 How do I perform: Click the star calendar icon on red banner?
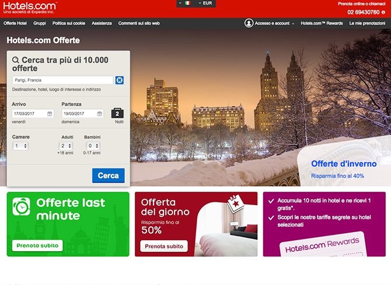235,203
